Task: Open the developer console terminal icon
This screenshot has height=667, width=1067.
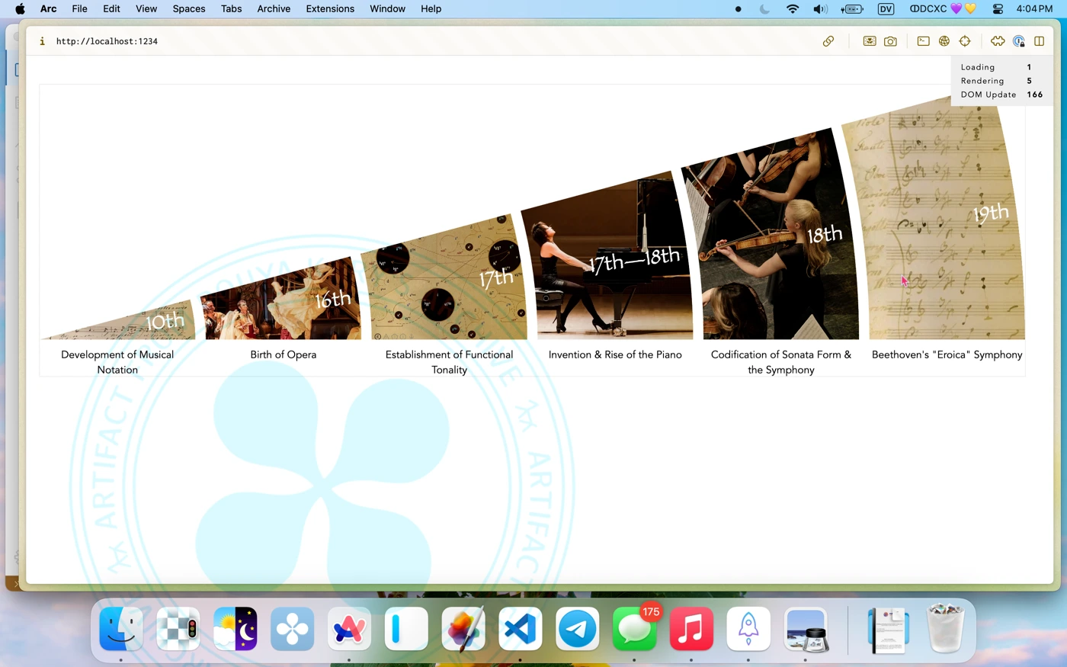Action: pyautogui.click(x=923, y=41)
